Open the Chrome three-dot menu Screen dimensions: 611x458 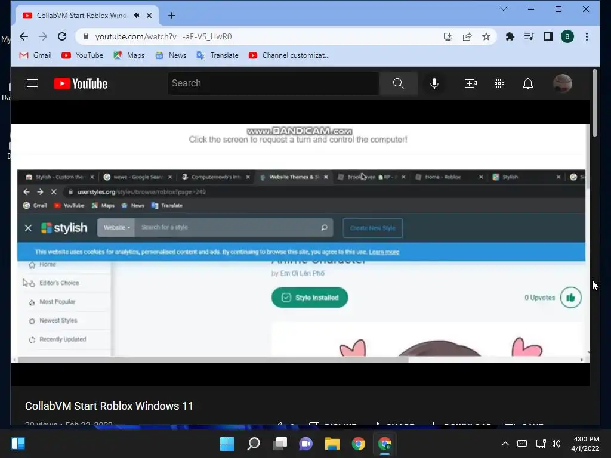pyautogui.click(x=587, y=36)
